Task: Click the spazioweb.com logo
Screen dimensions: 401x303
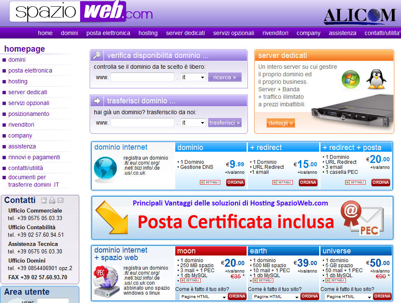Action: pos(81,12)
